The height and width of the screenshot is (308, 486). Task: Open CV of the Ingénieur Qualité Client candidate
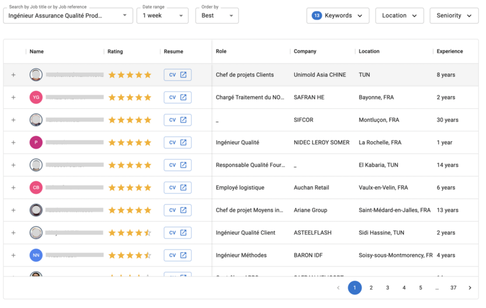tap(177, 232)
